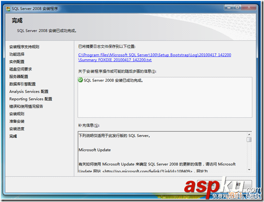This screenshot has width=264, height=202.
Task: Select the Analysis Services 配置 step
Action: (29, 92)
